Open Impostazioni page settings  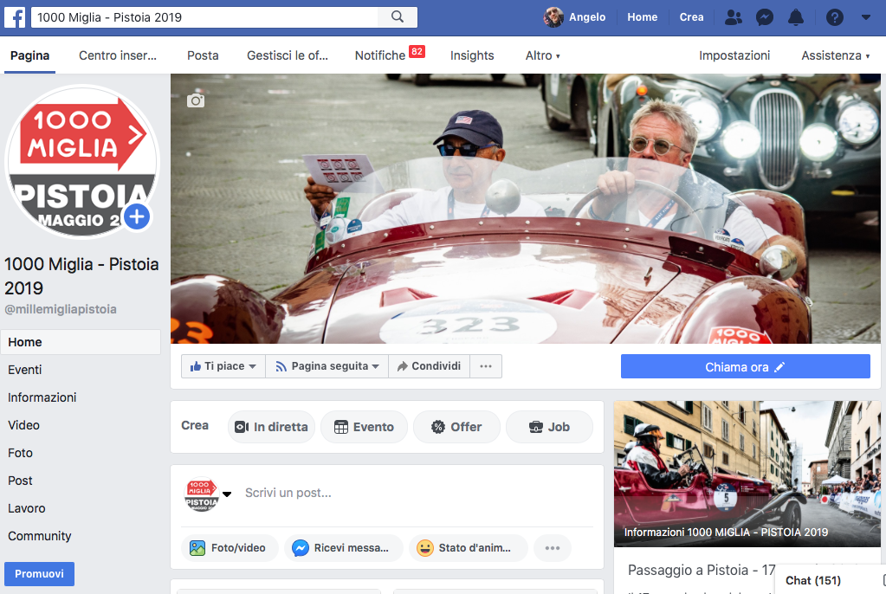click(x=734, y=55)
